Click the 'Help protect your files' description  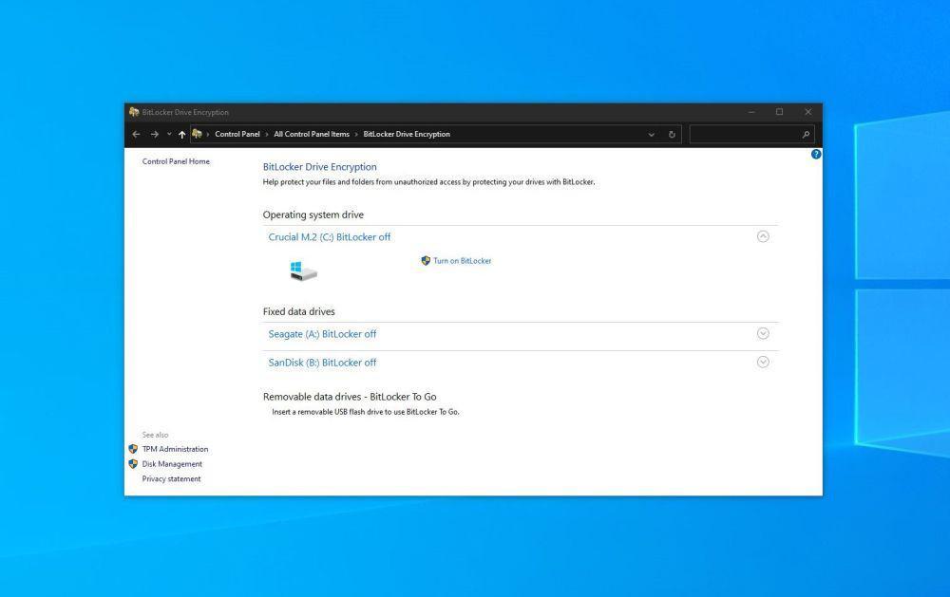(x=429, y=182)
